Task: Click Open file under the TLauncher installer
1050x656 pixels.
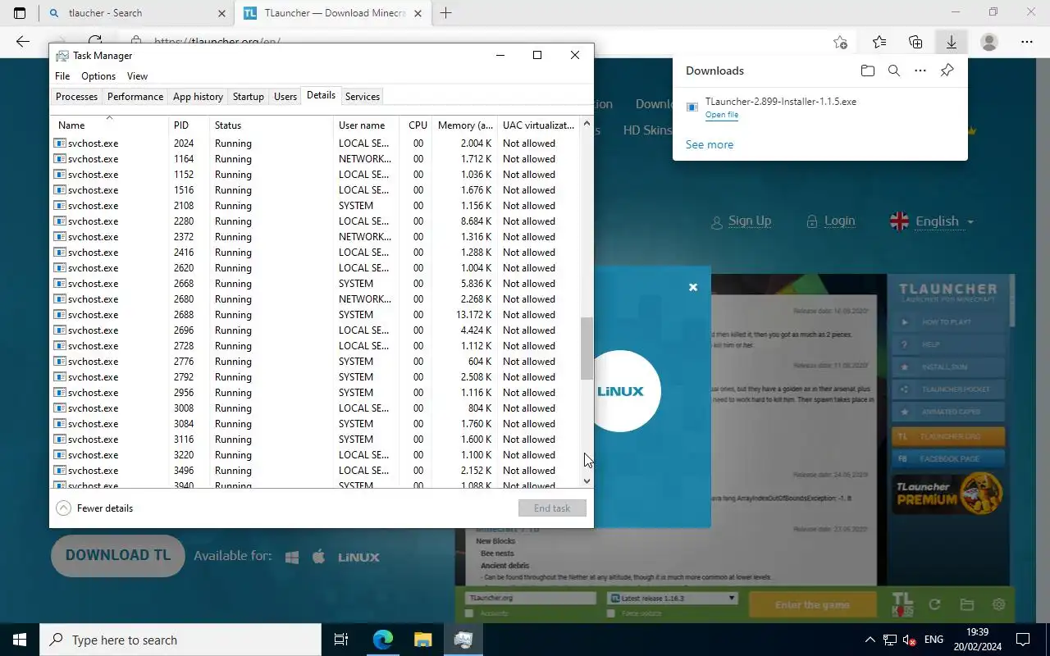Action: (722, 115)
